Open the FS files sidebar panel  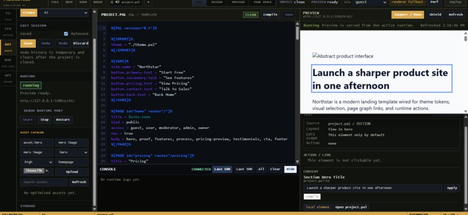tap(8, 16)
